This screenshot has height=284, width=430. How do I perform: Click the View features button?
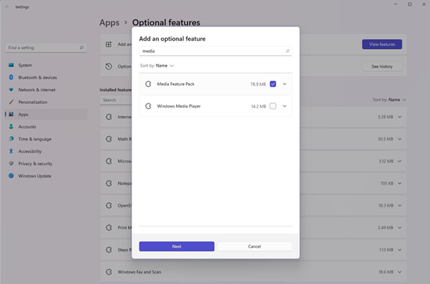382,44
